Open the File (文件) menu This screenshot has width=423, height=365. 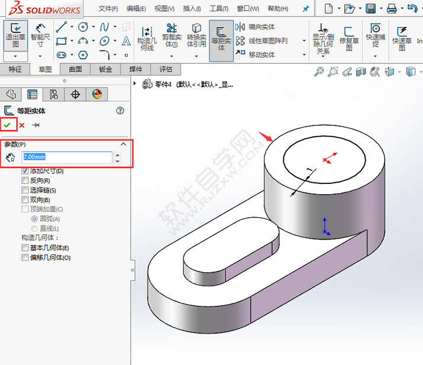click(x=108, y=9)
